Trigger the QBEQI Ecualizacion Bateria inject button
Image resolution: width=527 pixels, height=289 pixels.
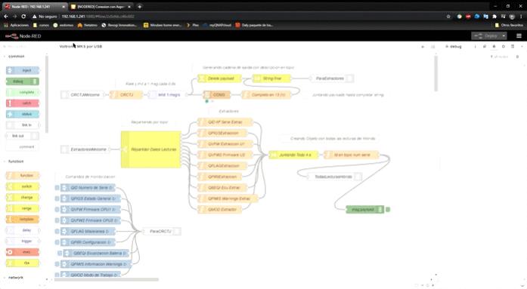[x=60, y=253]
